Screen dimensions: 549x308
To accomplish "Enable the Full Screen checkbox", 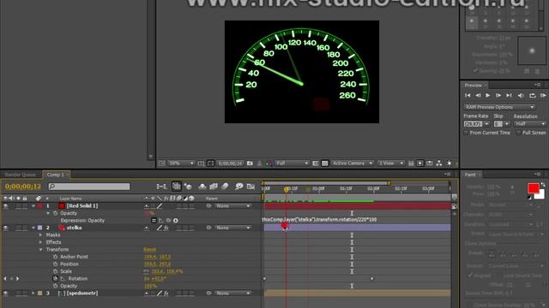I will (x=518, y=133).
